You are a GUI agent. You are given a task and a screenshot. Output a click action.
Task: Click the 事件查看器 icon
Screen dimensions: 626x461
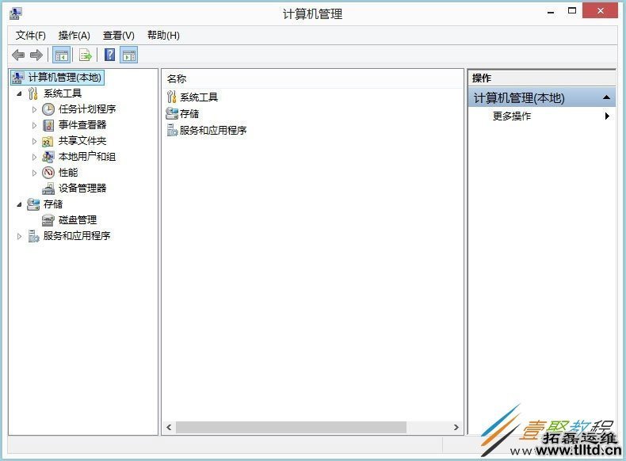48,125
